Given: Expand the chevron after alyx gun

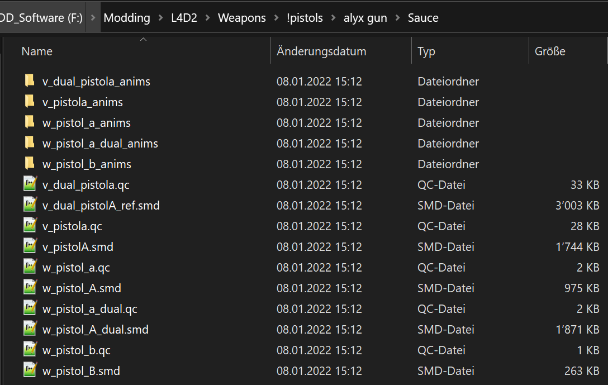Looking at the screenshot, I should tap(398, 18).
